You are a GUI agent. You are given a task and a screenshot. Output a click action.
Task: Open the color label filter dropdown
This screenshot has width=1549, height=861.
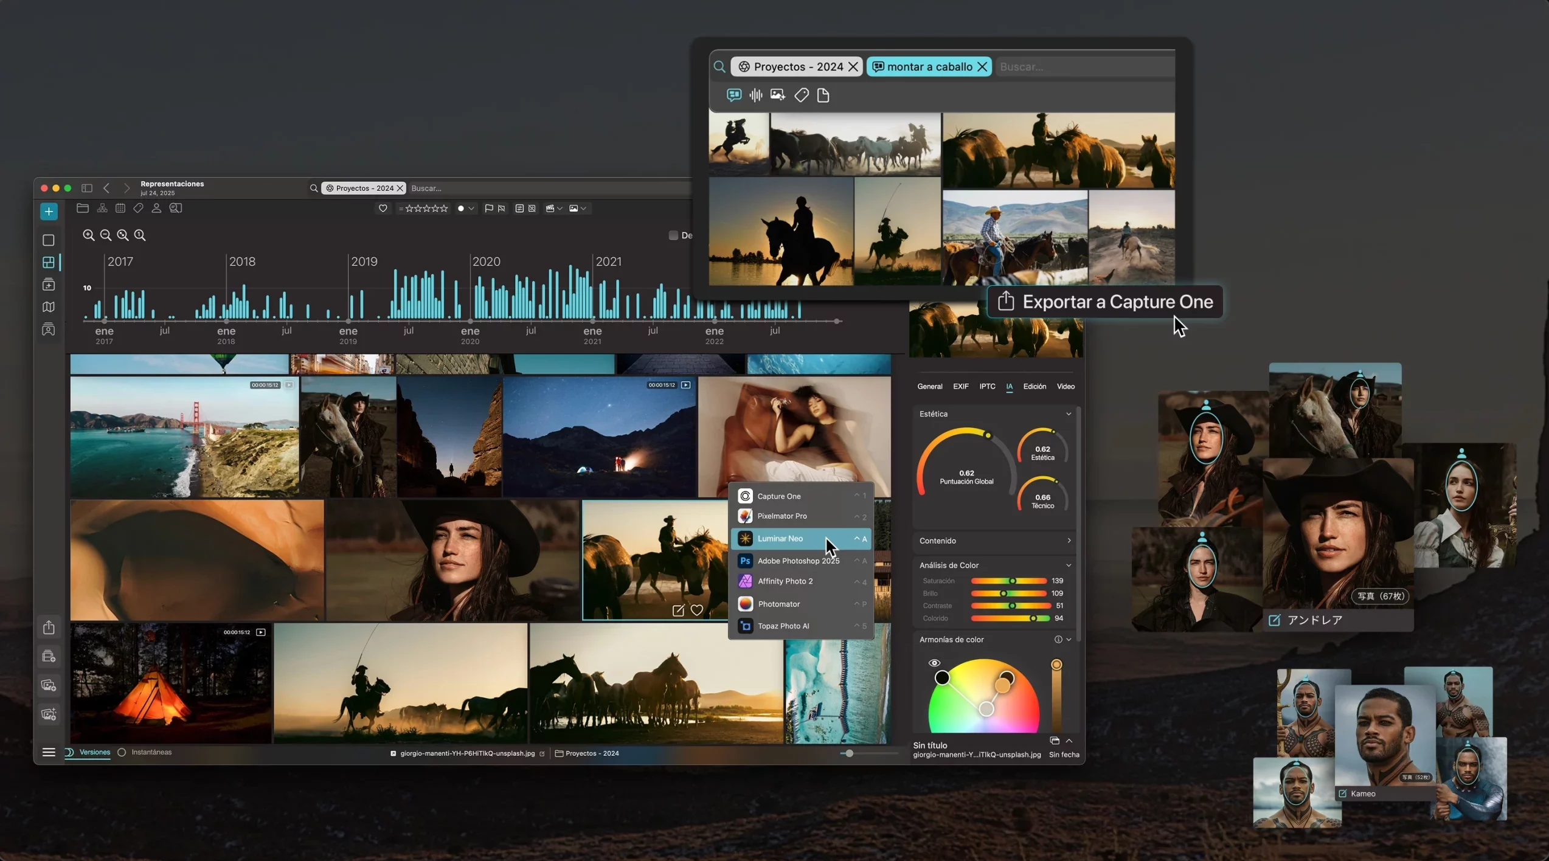pos(466,209)
